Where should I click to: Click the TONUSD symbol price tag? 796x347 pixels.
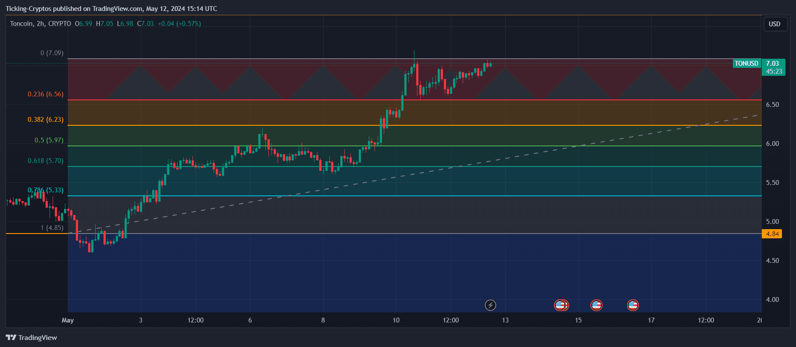746,64
